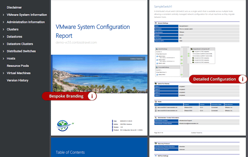Click the Bespoke Branding info icon
This screenshot has width=248, height=157.
[92, 96]
